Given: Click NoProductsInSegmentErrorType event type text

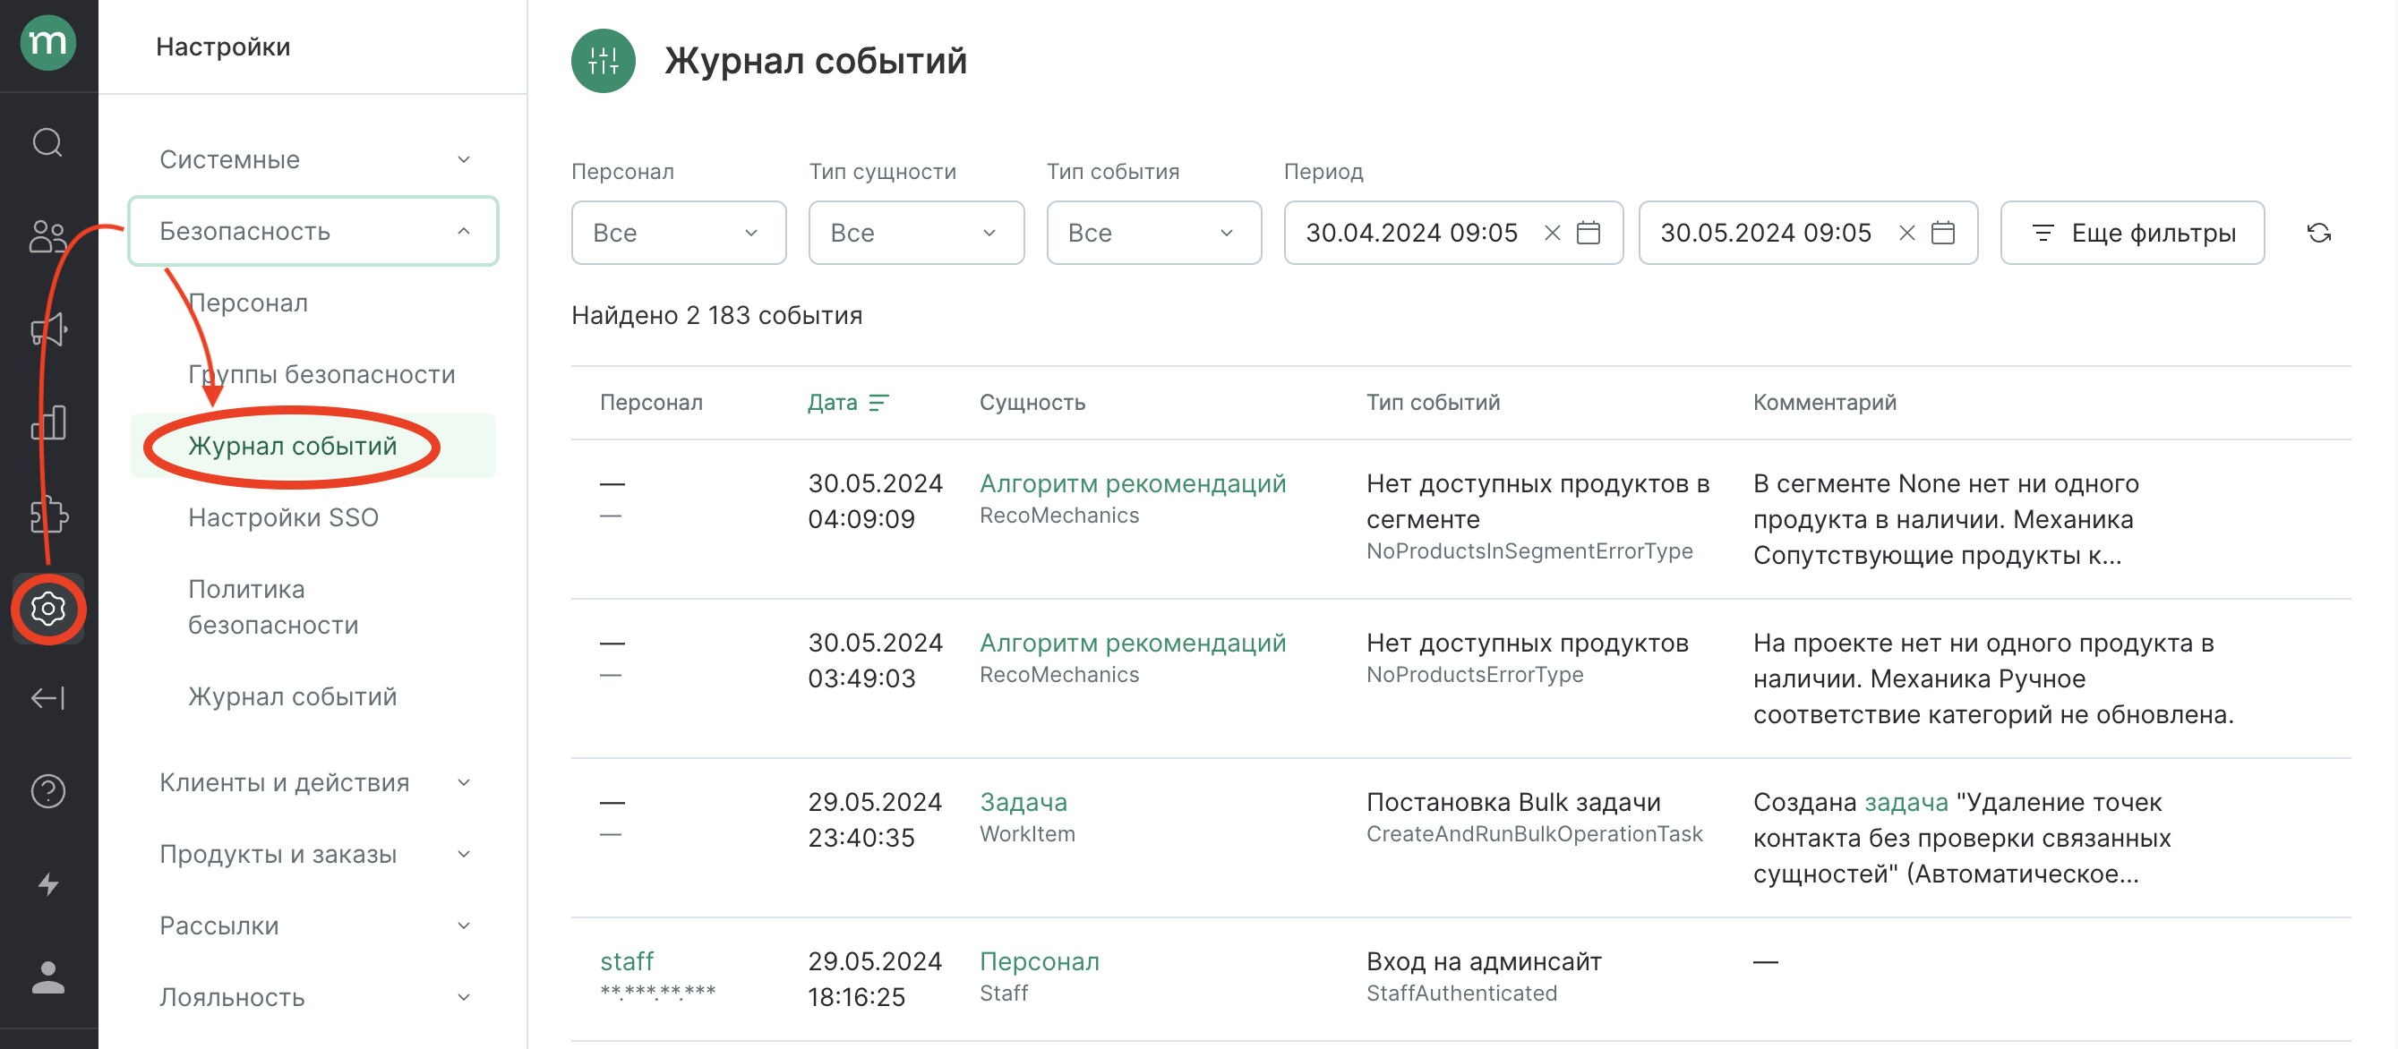Looking at the screenshot, I should [x=1529, y=551].
